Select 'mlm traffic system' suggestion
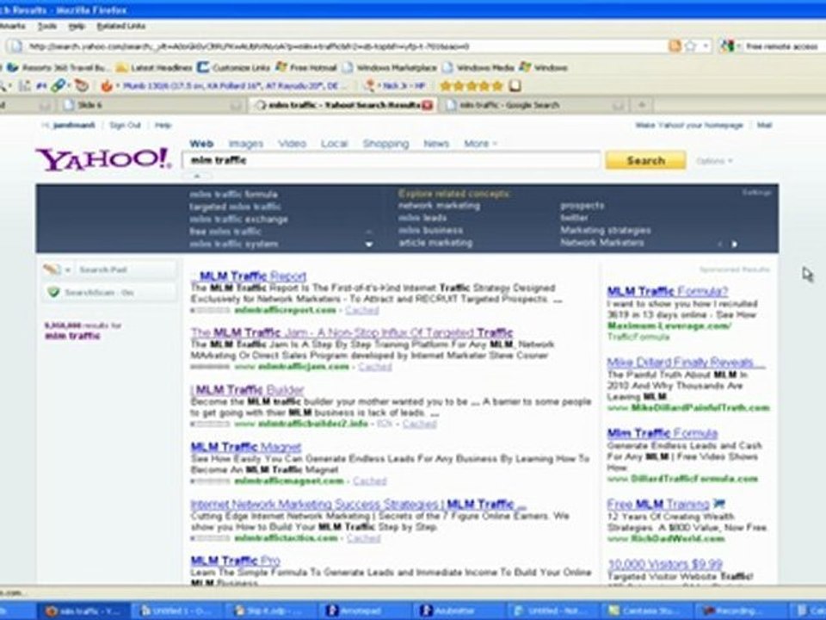 pyautogui.click(x=234, y=244)
